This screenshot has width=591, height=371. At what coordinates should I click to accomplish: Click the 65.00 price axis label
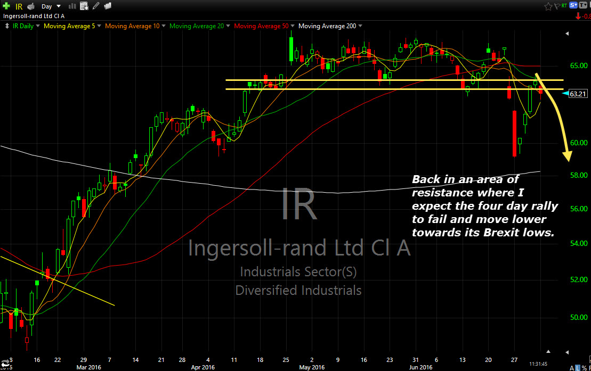(x=579, y=65)
